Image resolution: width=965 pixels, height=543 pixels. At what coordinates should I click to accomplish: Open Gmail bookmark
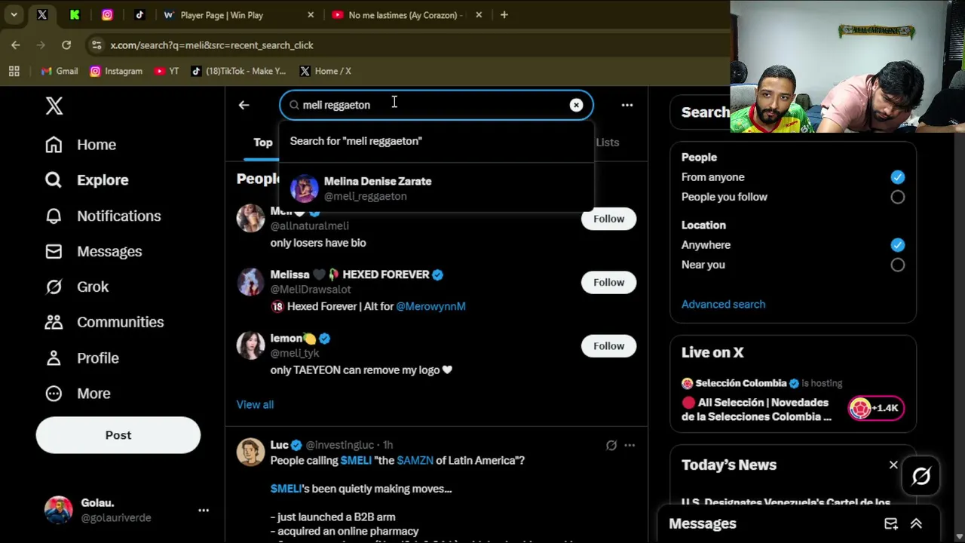(x=60, y=71)
